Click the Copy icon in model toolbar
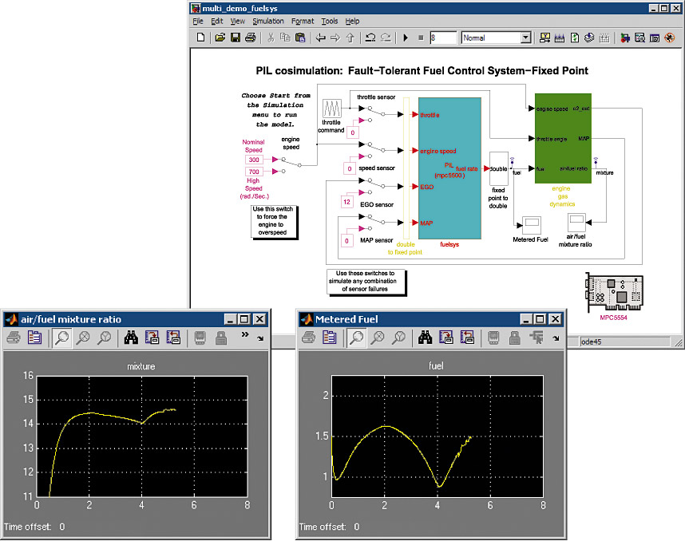Image resolution: width=685 pixels, height=541 pixels. (285, 38)
